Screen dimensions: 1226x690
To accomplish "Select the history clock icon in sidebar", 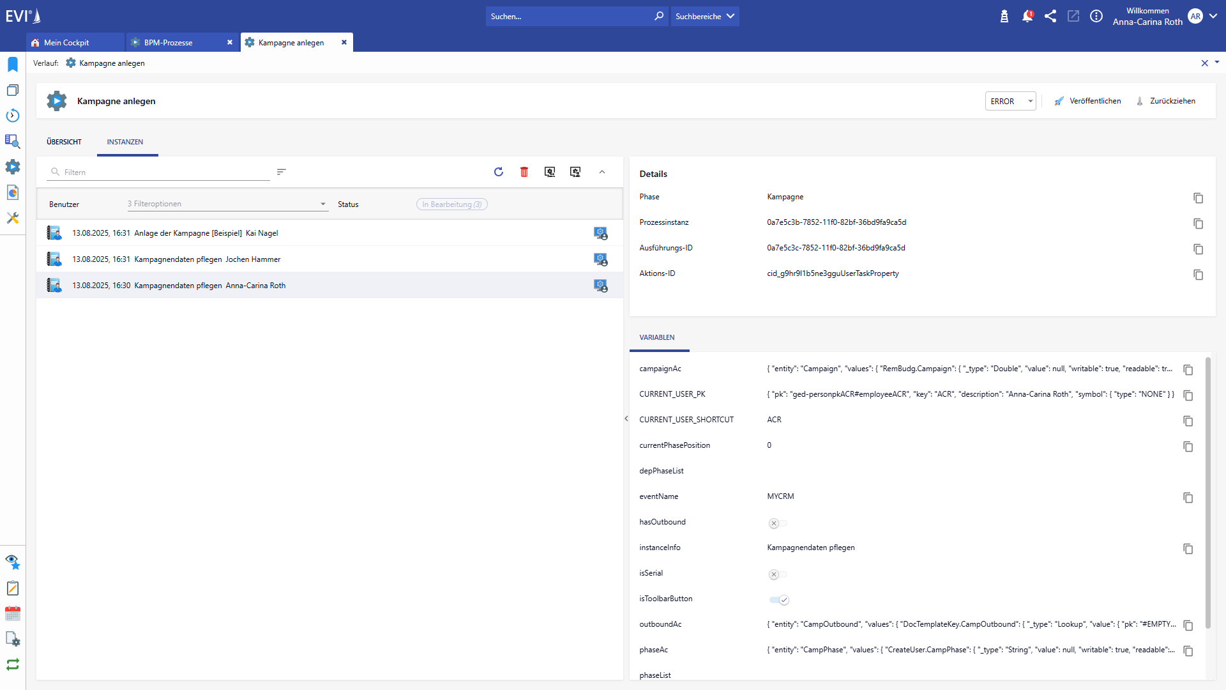I will tap(13, 116).
